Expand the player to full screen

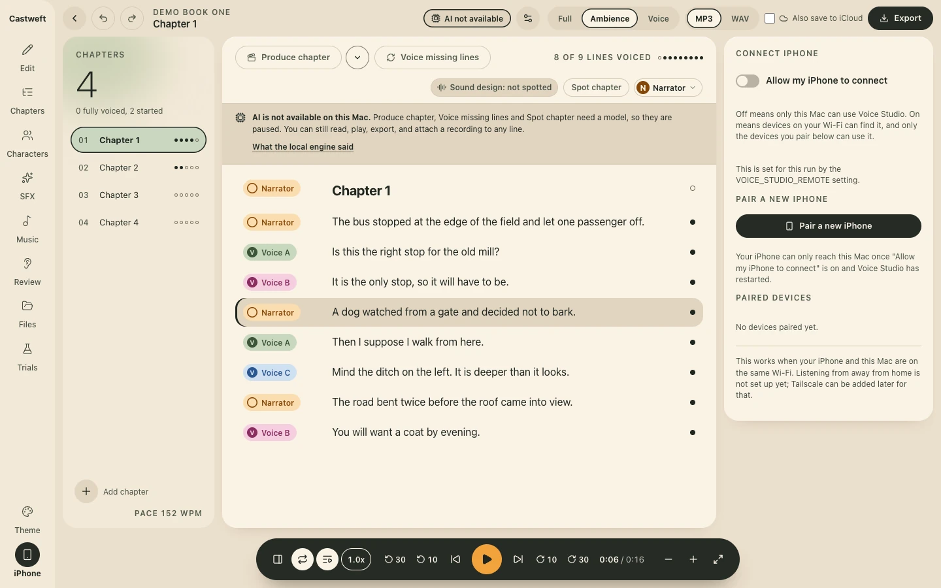718,559
